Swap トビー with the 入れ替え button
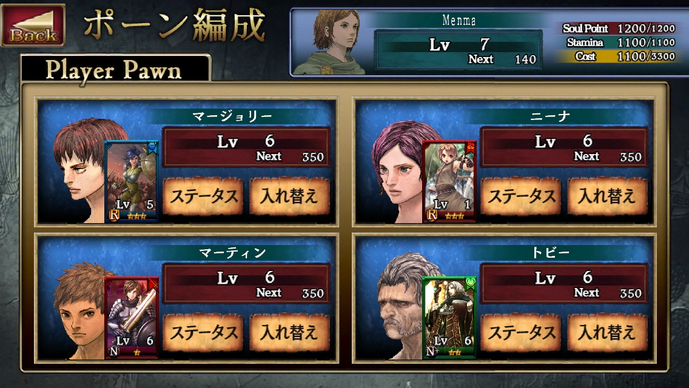The height and width of the screenshot is (388, 689). 607,332
